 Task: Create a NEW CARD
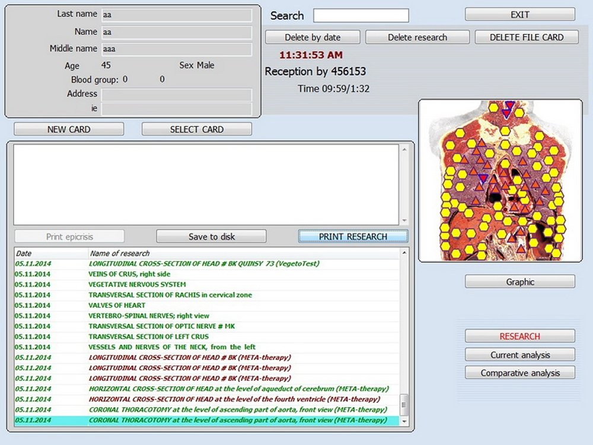(x=69, y=129)
